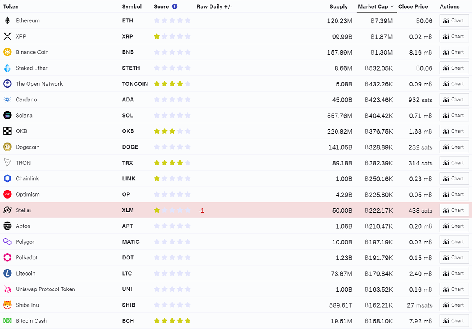Click the Score info icon in header
The width and height of the screenshot is (472, 329).
click(175, 6)
